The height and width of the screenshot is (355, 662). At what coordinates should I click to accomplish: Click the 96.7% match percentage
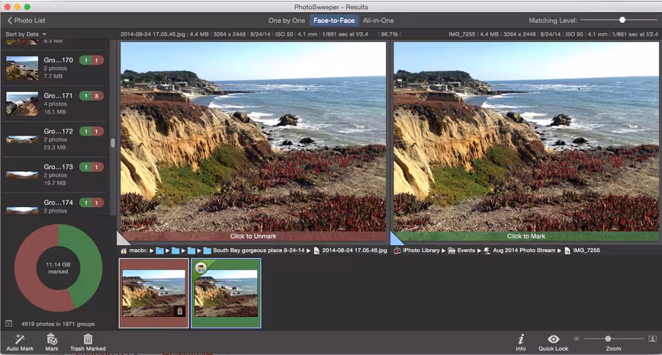[x=389, y=34]
